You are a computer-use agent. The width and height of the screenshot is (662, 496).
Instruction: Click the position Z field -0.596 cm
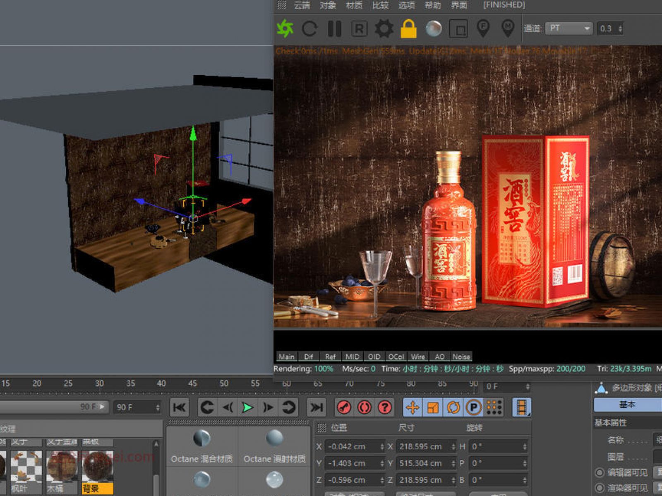pos(355,480)
